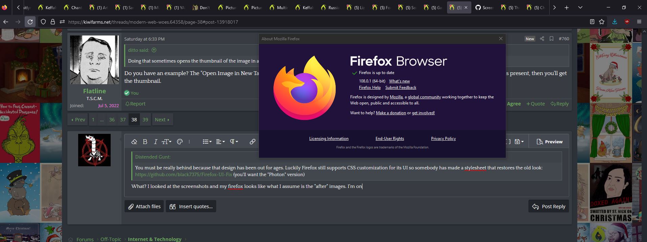Insert a link with the chain icon
This screenshot has width=647, height=242.
tap(252, 142)
